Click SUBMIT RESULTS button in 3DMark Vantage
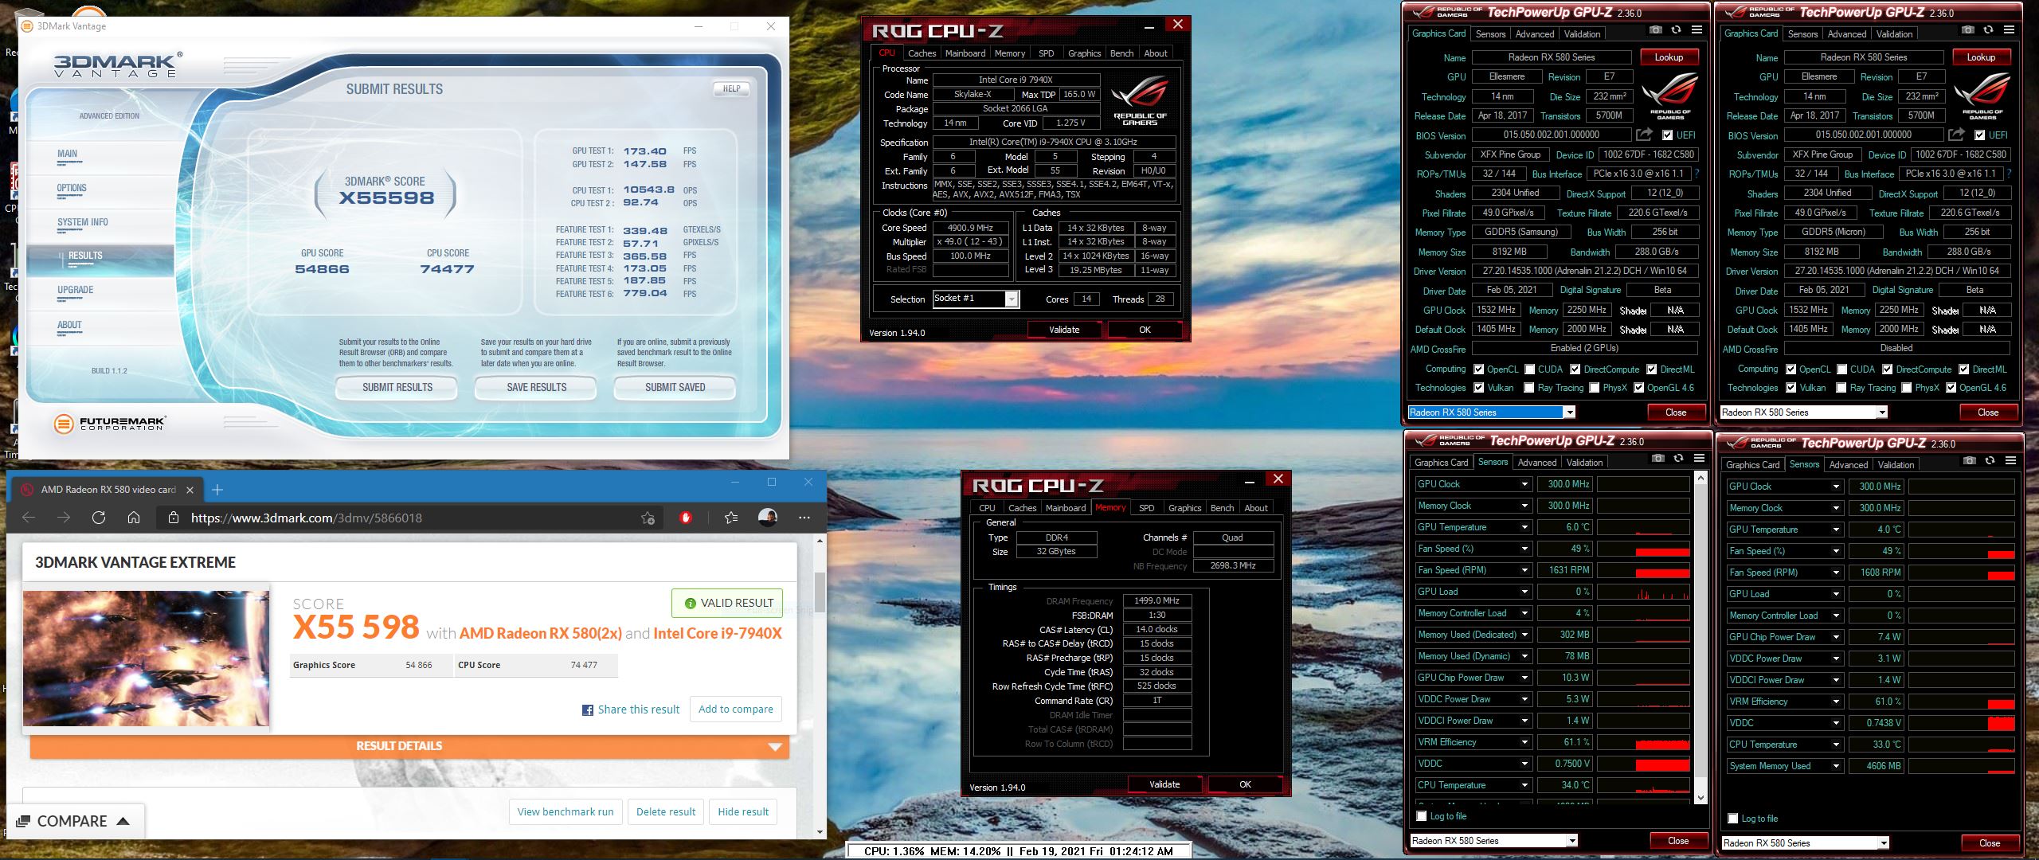Screen dimensions: 2039x860 [x=397, y=388]
